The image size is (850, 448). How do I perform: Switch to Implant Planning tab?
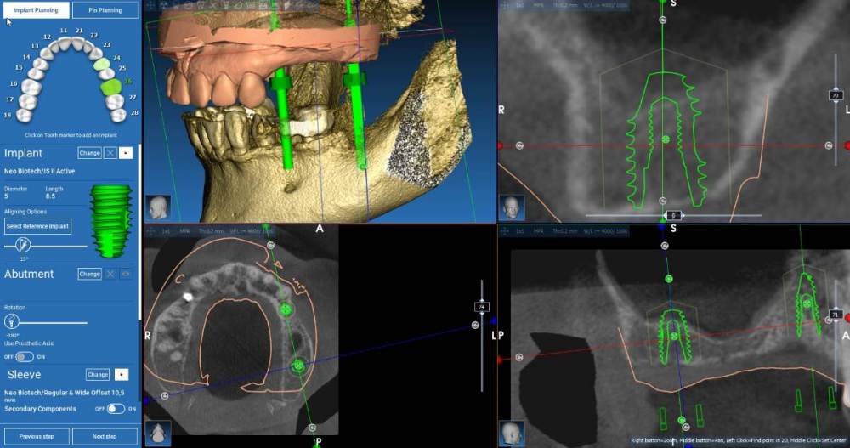point(36,11)
